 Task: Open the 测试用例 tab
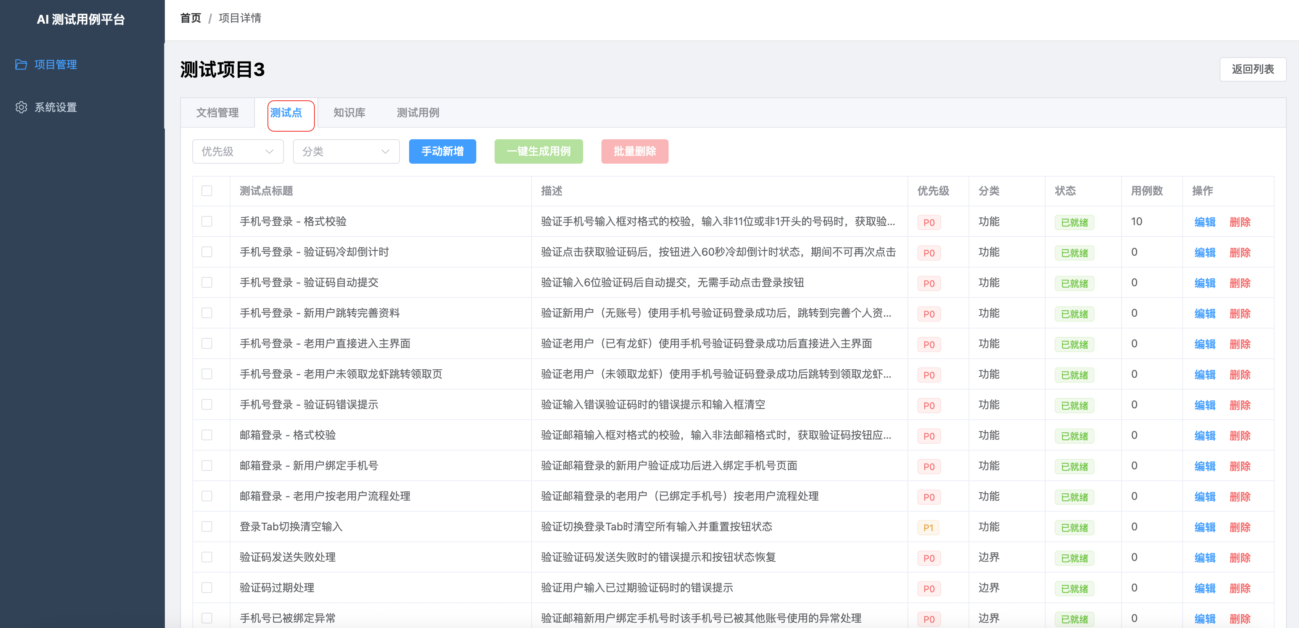pyautogui.click(x=417, y=113)
